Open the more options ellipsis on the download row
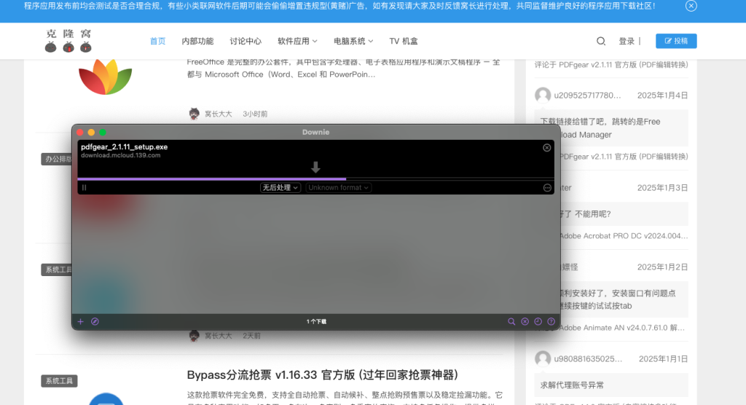The height and width of the screenshot is (405, 746). click(547, 188)
